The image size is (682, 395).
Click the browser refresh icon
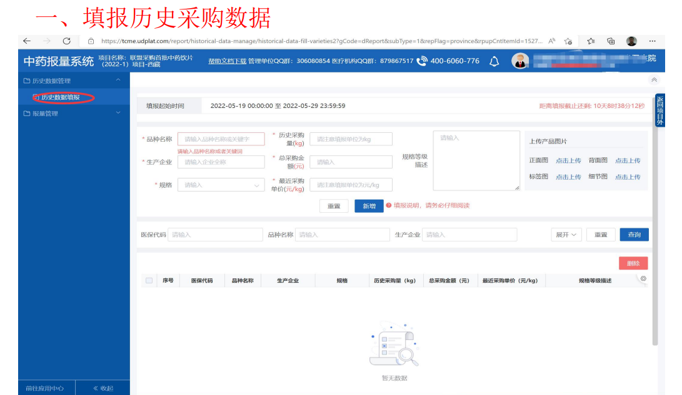66,41
